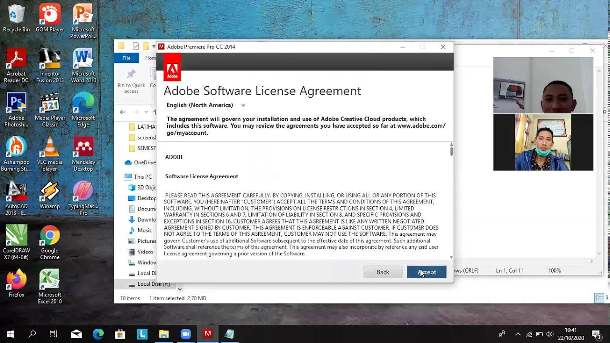
Task: Click the license text scrollbar thumb
Action: (451, 151)
